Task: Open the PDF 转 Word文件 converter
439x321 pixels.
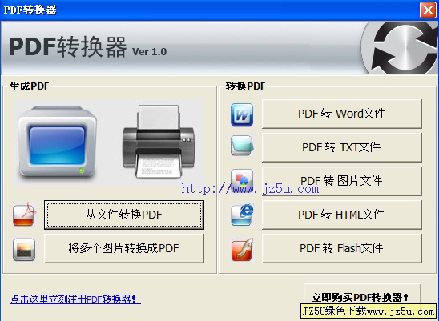Action: (x=341, y=114)
